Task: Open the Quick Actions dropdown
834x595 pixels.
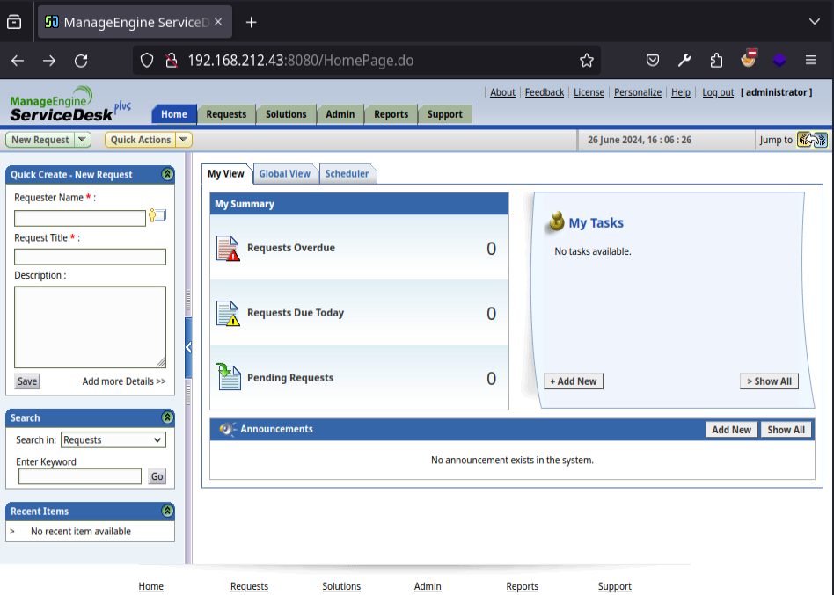Action: (183, 139)
